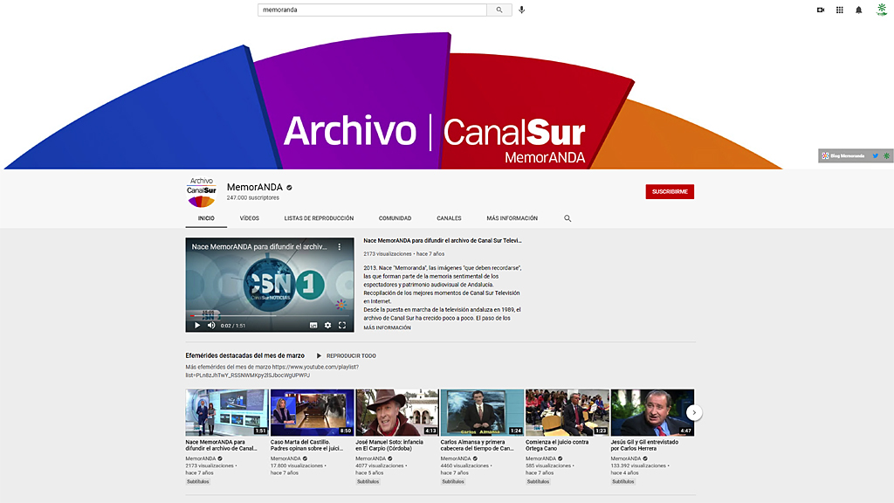Image resolution: width=894 pixels, height=503 pixels.
Task: Open juicio contra Ortega Cano thumbnail
Action: coord(567,412)
